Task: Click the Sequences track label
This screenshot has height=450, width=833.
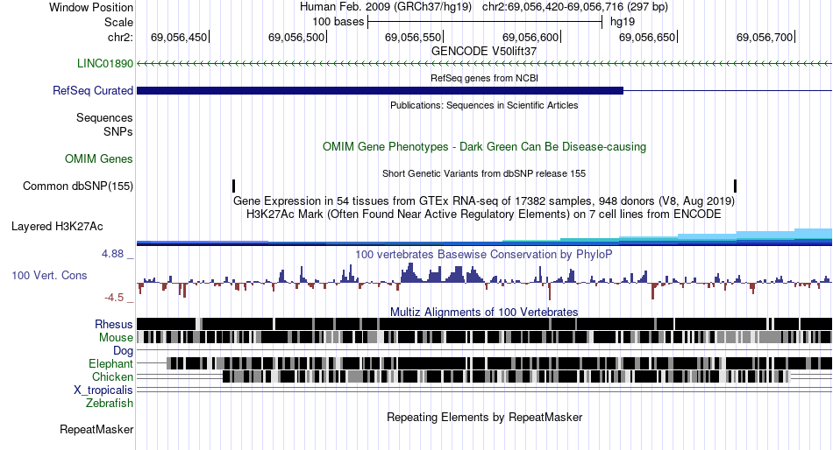Action: point(104,118)
